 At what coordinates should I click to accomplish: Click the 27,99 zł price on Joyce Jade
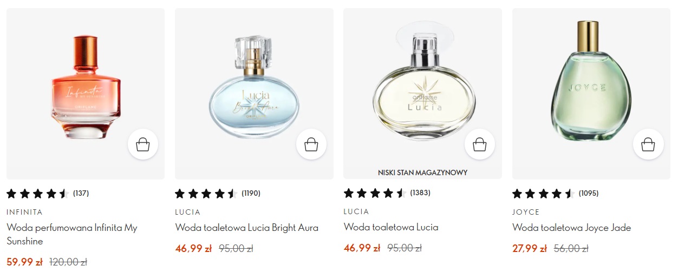(529, 249)
